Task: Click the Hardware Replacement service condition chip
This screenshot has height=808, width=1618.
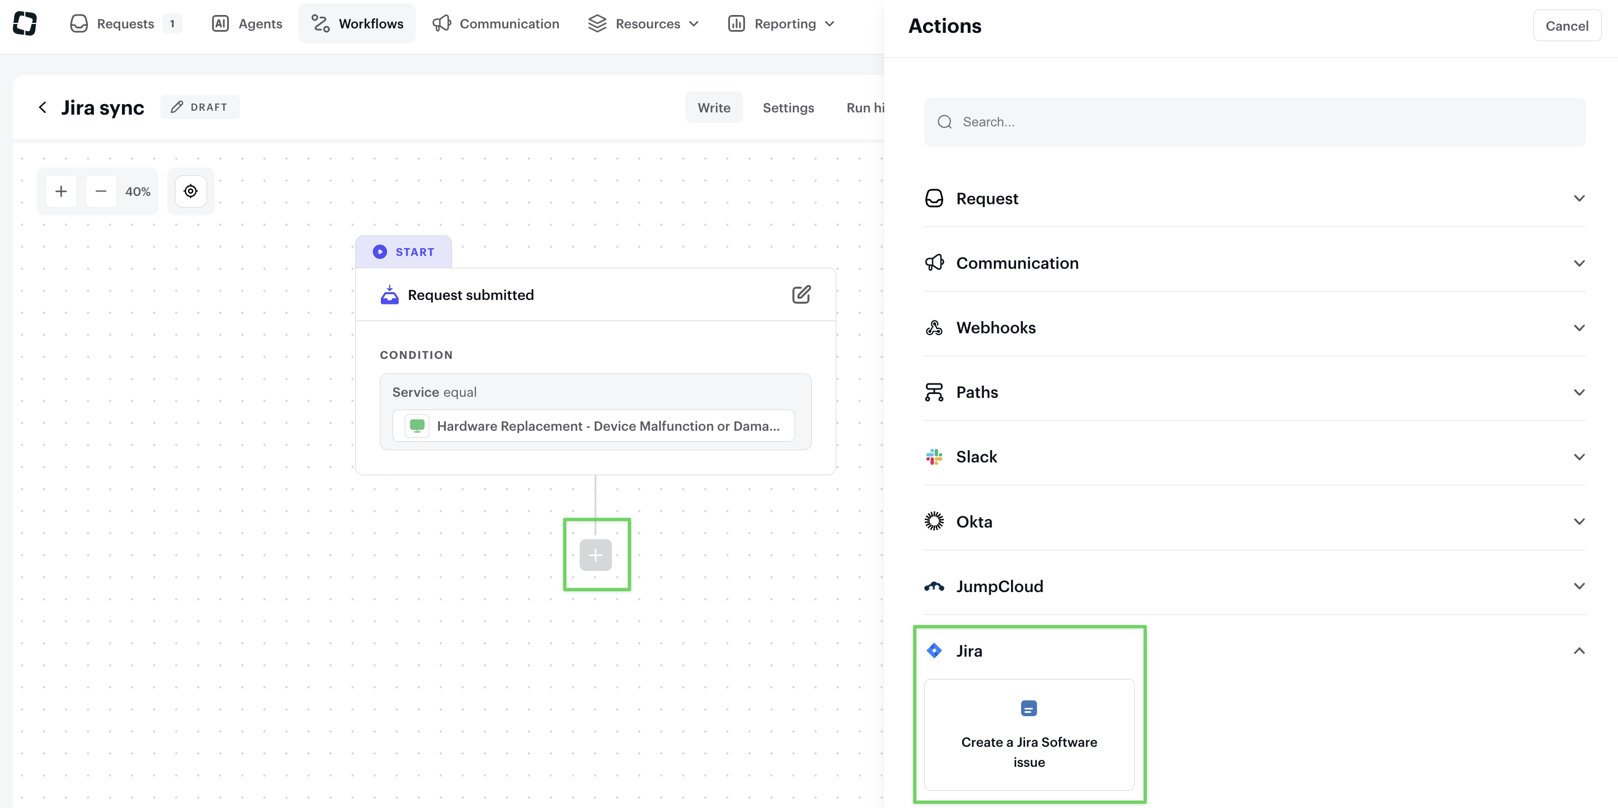Action: pos(593,426)
